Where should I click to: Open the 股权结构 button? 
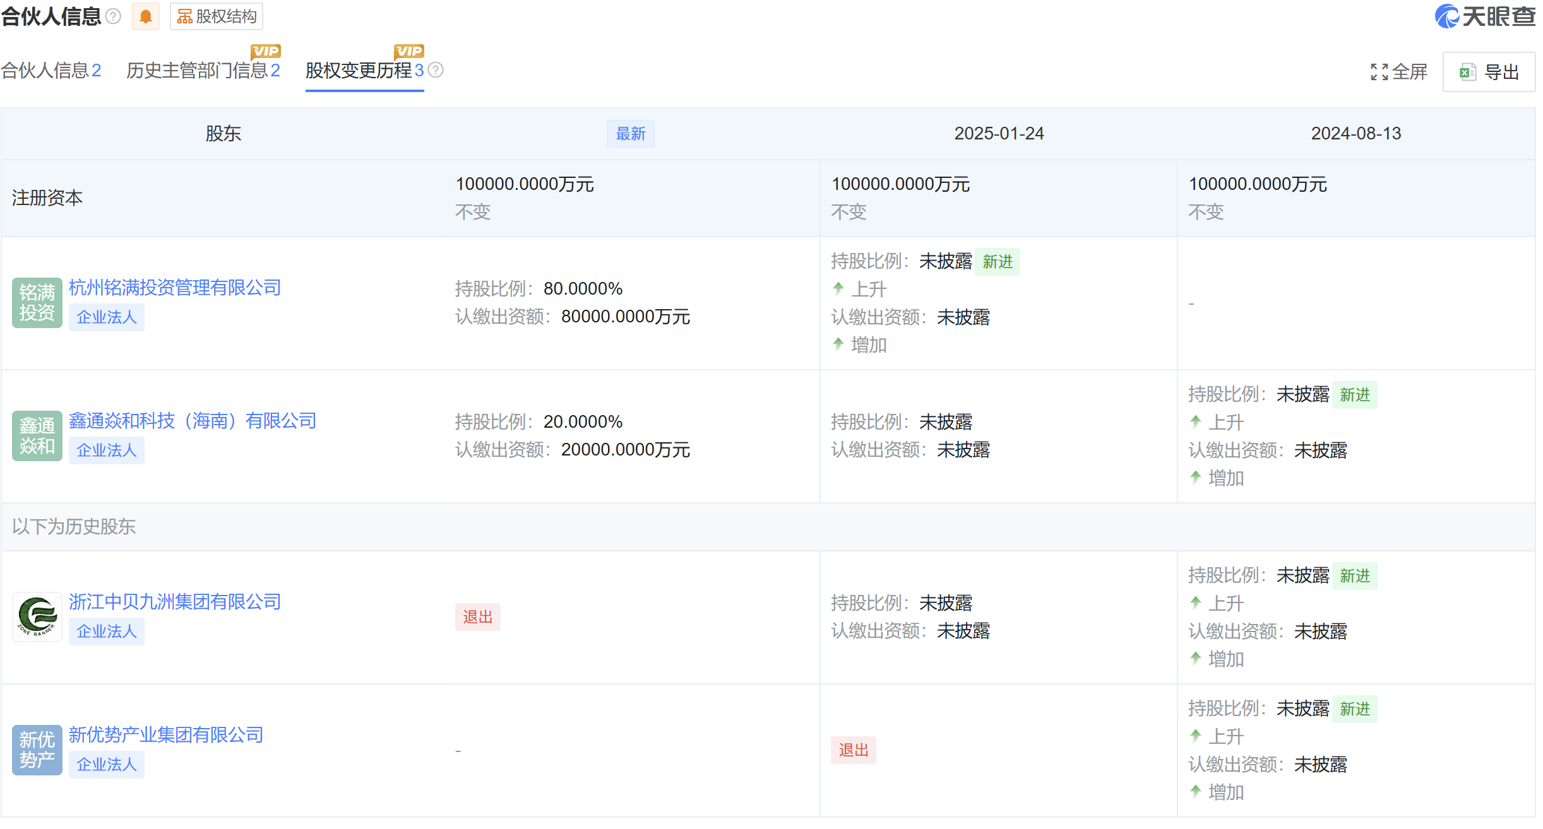217,16
